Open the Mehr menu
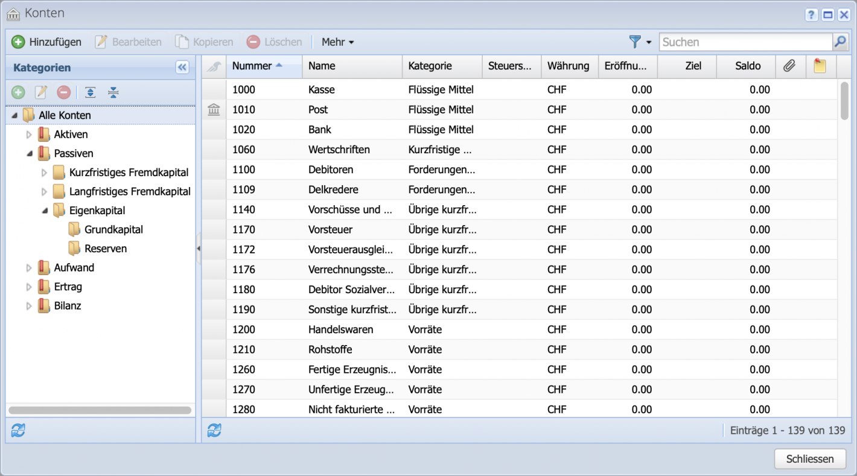 pyautogui.click(x=337, y=42)
